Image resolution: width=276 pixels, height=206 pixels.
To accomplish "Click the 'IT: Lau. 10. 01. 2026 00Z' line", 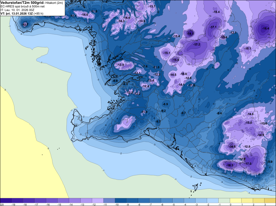I will pyautogui.click(x=17, y=10).
